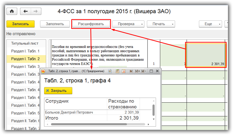The height and width of the screenshot is (135, 233).
Task: Click the M- memory subtract icon
Action: 144,71
